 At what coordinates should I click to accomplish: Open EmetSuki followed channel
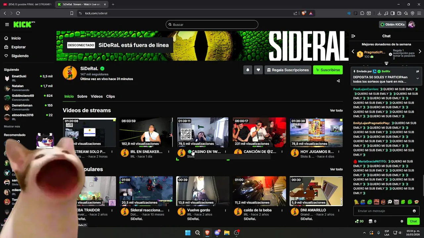click(28, 78)
